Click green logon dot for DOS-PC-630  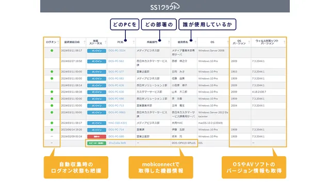(x=52, y=92)
